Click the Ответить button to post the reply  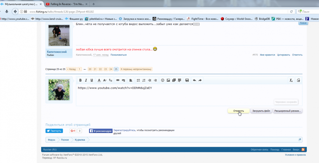(238, 111)
